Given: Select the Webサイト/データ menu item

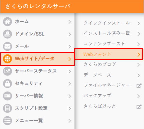Looking at the screenshot, I should pyautogui.click(x=37, y=59).
